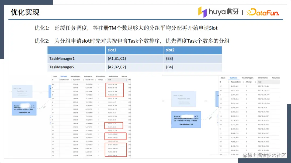The image size is (291, 163).
Task: Click the 37.9 GB cell in left table
Action: click(76, 116)
